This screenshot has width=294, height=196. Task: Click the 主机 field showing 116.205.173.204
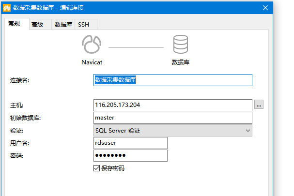pos(173,105)
